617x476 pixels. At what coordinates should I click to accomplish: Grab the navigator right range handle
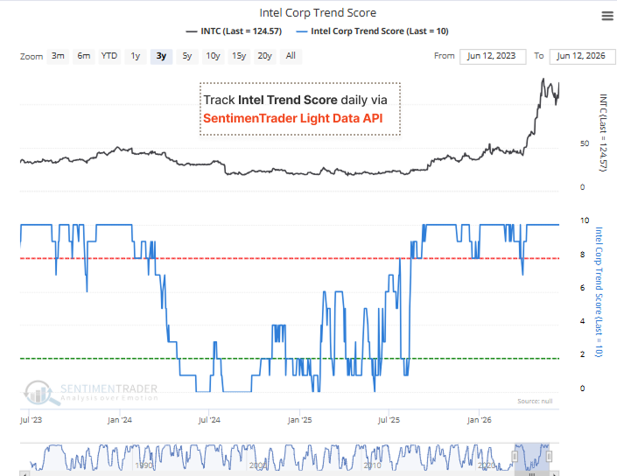549,457
